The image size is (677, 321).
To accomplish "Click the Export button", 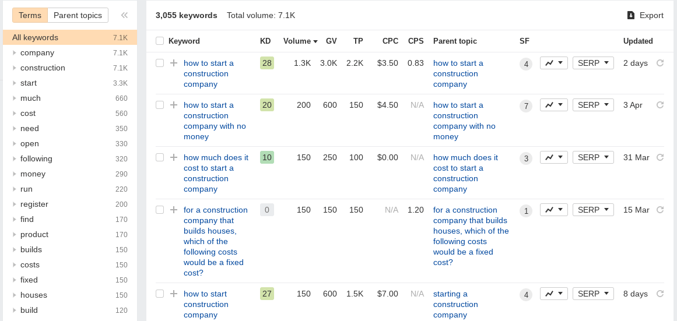I will (x=645, y=16).
